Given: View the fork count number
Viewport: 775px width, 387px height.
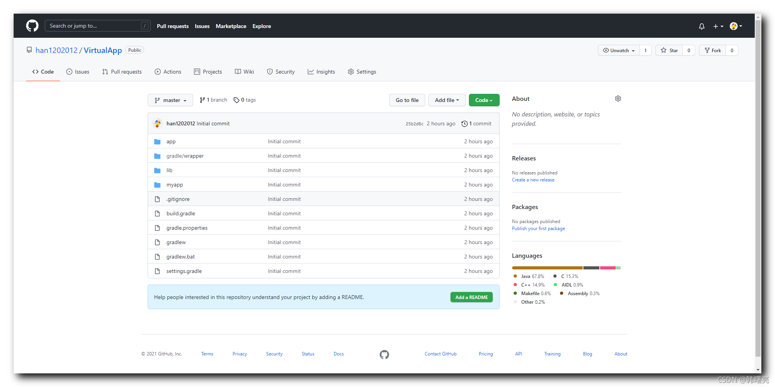Looking at the screenshot, I should (732, 51).
